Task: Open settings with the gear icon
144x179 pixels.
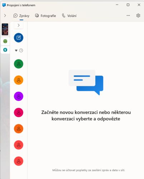Action: pyautogui.click(x=138, y=15)
